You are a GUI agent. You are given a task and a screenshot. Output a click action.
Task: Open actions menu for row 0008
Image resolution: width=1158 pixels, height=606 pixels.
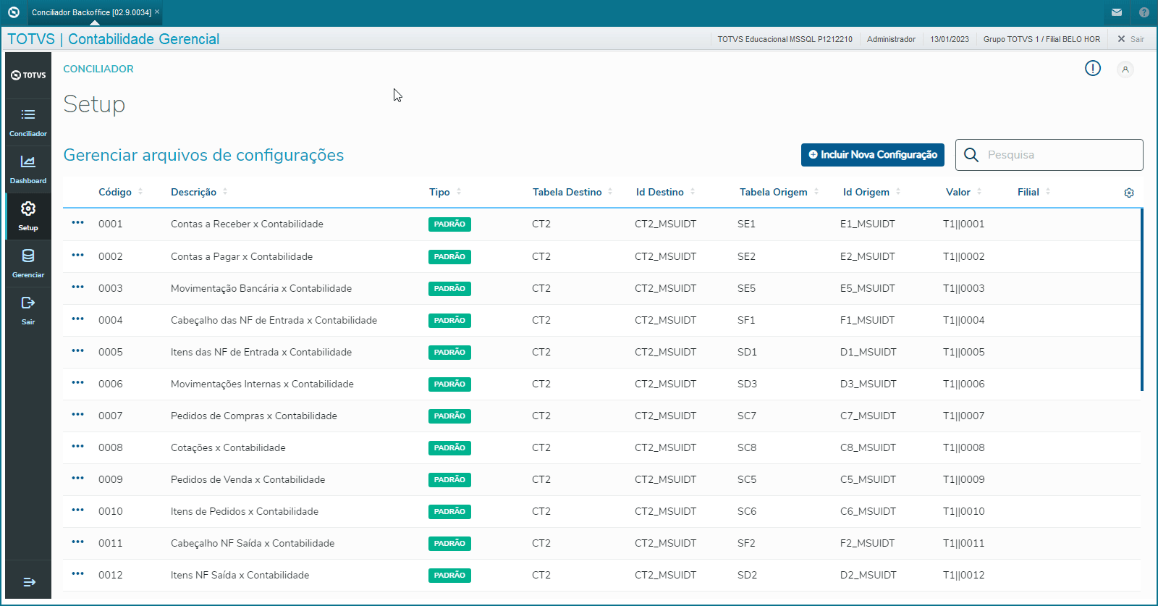pos(78,447)
